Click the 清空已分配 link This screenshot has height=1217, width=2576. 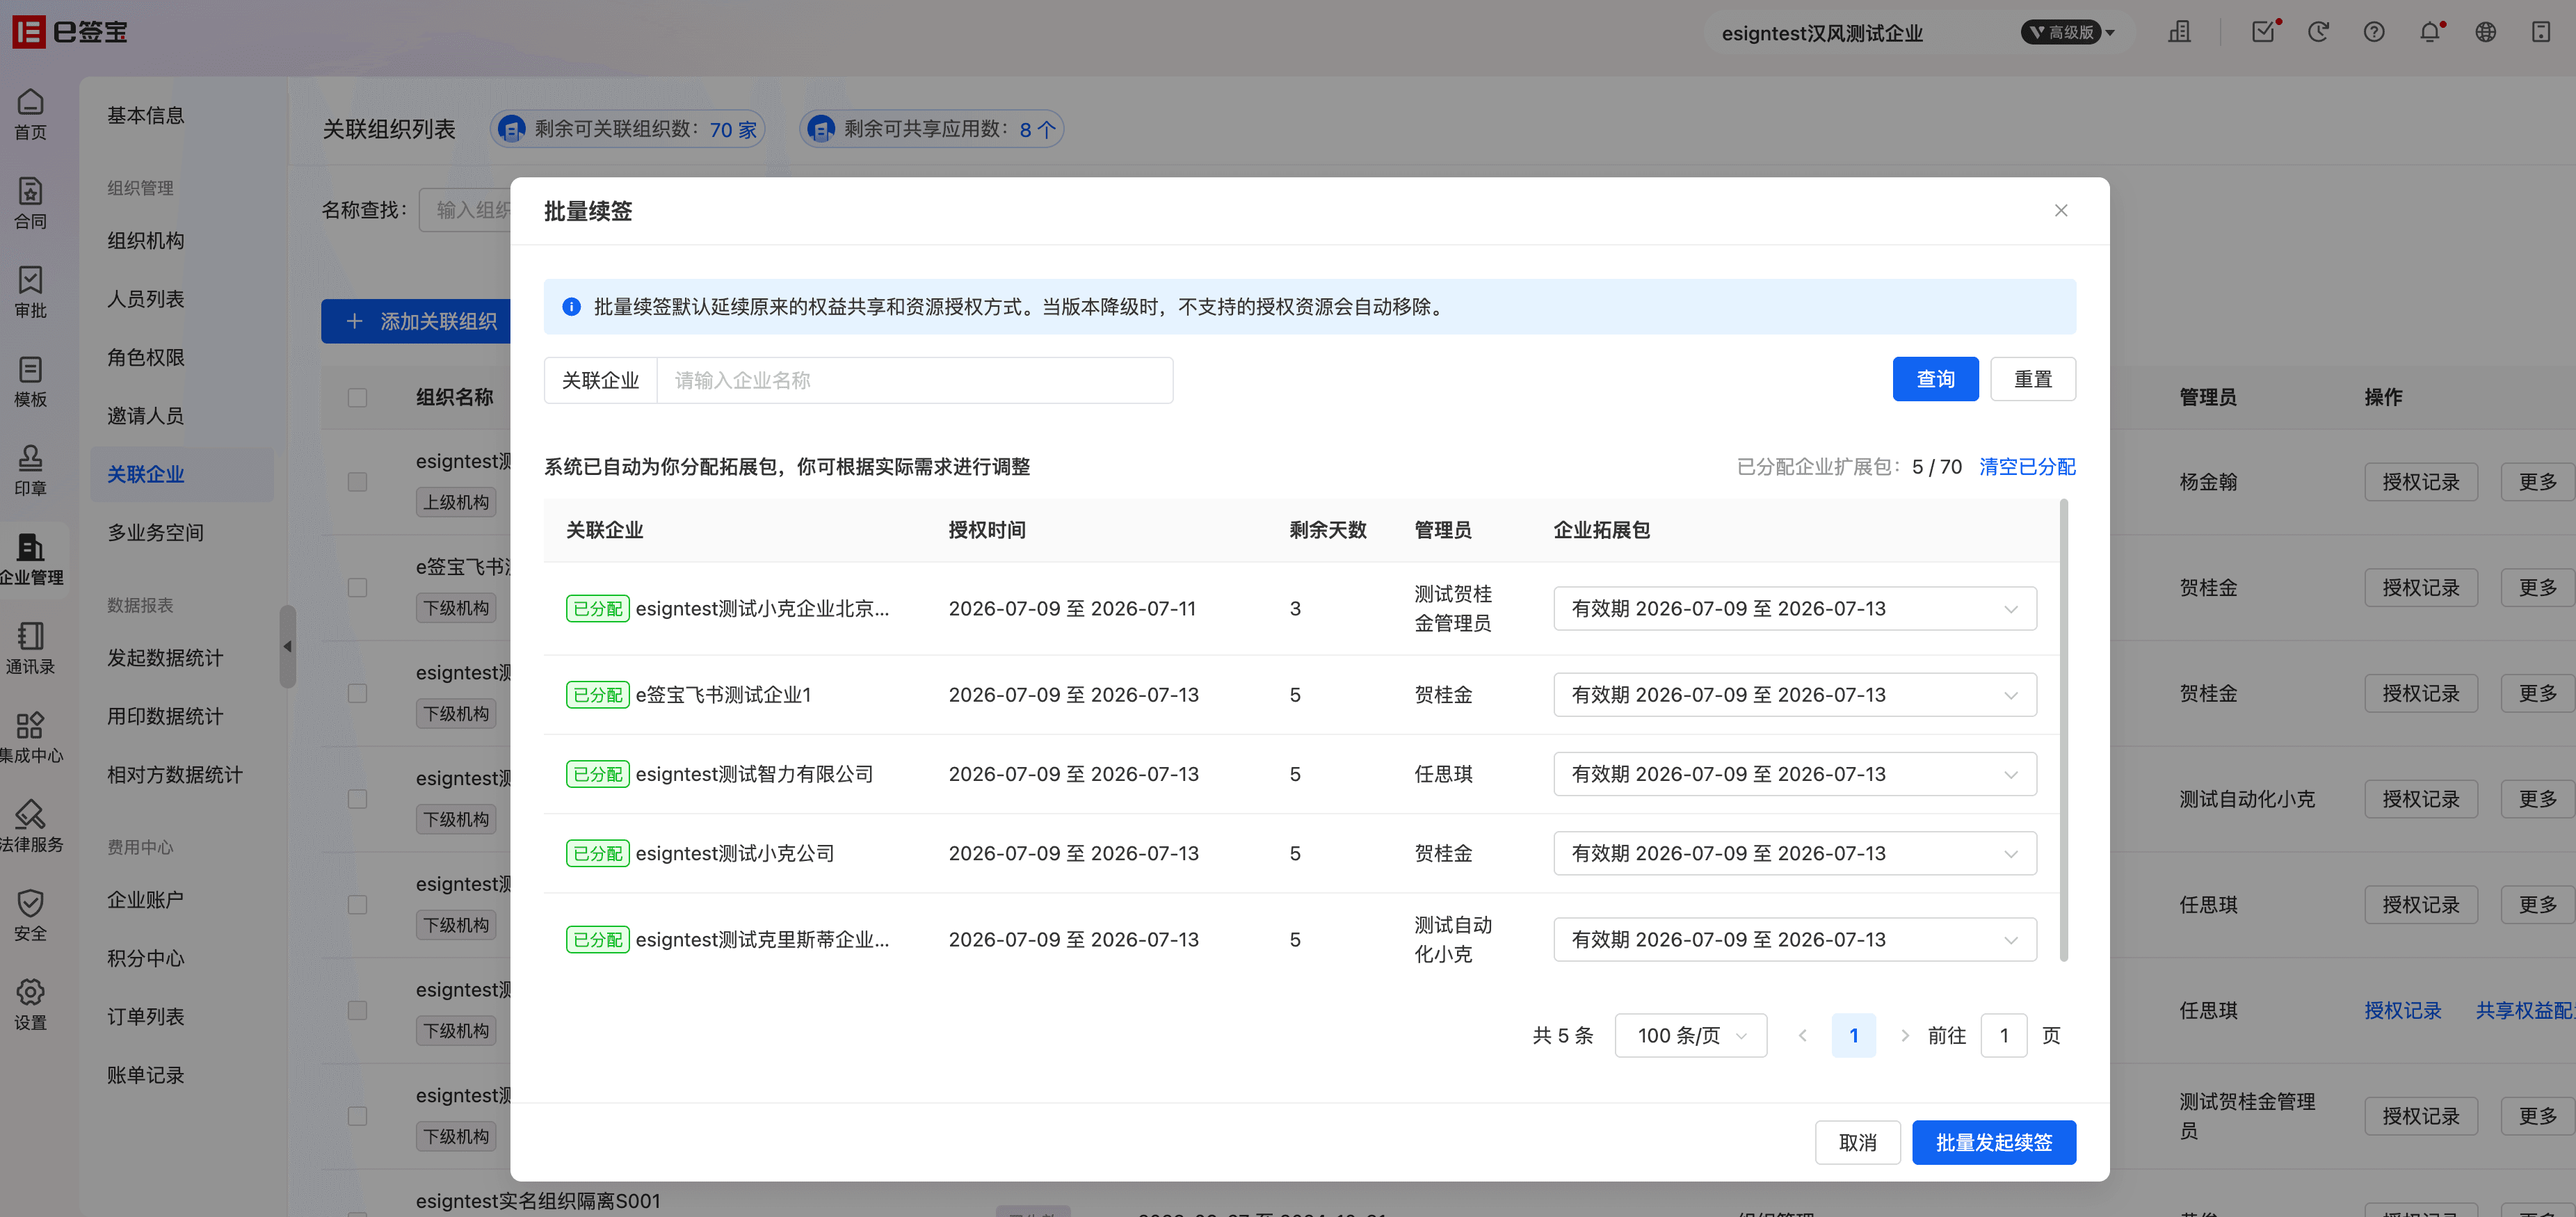(2027, 466)
